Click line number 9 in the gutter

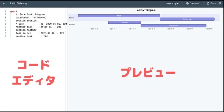[5, 36]
